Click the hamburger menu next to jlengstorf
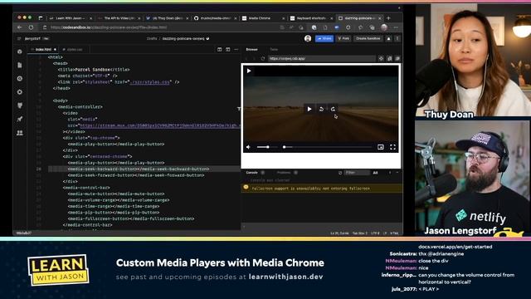 click(x=19, y=39)
